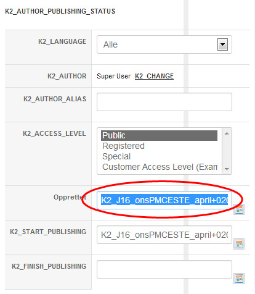Click the K2_START_PUBLISHING date input
Screen dimensions: 255x294
click(x=164, y=235)
